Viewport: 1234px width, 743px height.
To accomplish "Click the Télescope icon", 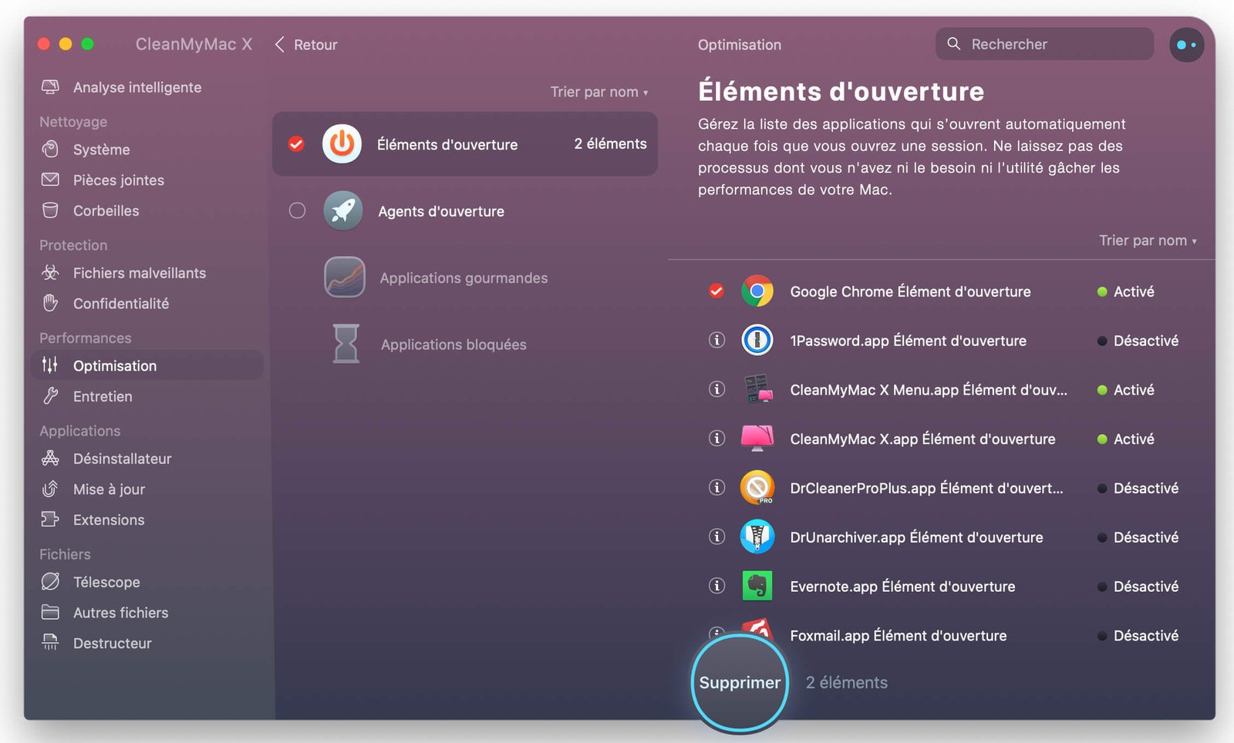I will pyautogui.click(x=50, y=582).
